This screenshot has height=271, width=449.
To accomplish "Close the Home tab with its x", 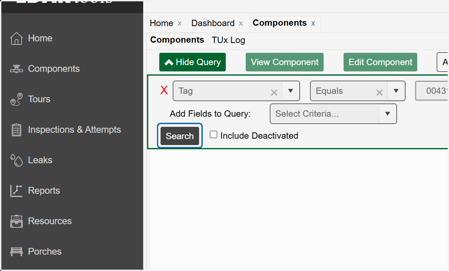I will coord(180,24).
